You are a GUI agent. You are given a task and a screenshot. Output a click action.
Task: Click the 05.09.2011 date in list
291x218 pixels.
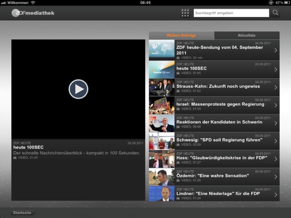(263, 64)
